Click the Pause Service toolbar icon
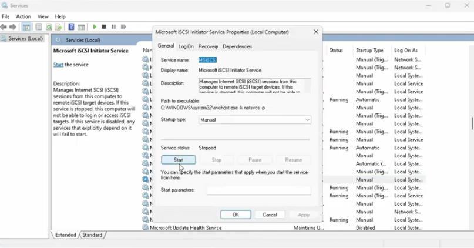The height and width of the screenshot is (248, 474). point(114,27)
